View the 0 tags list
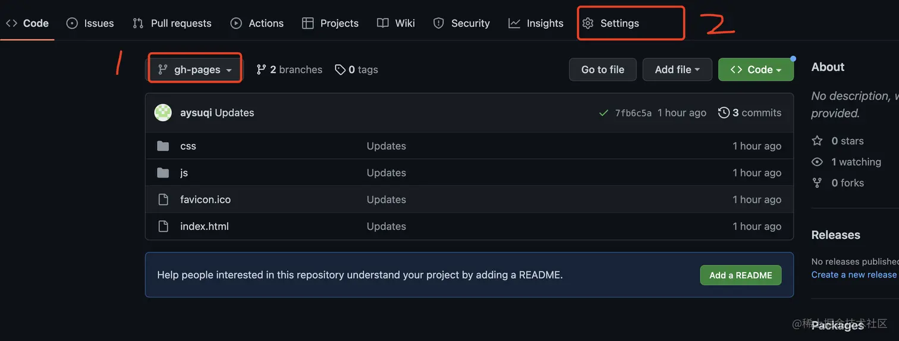Screen dimensions: 899x341 pos(357,70)
